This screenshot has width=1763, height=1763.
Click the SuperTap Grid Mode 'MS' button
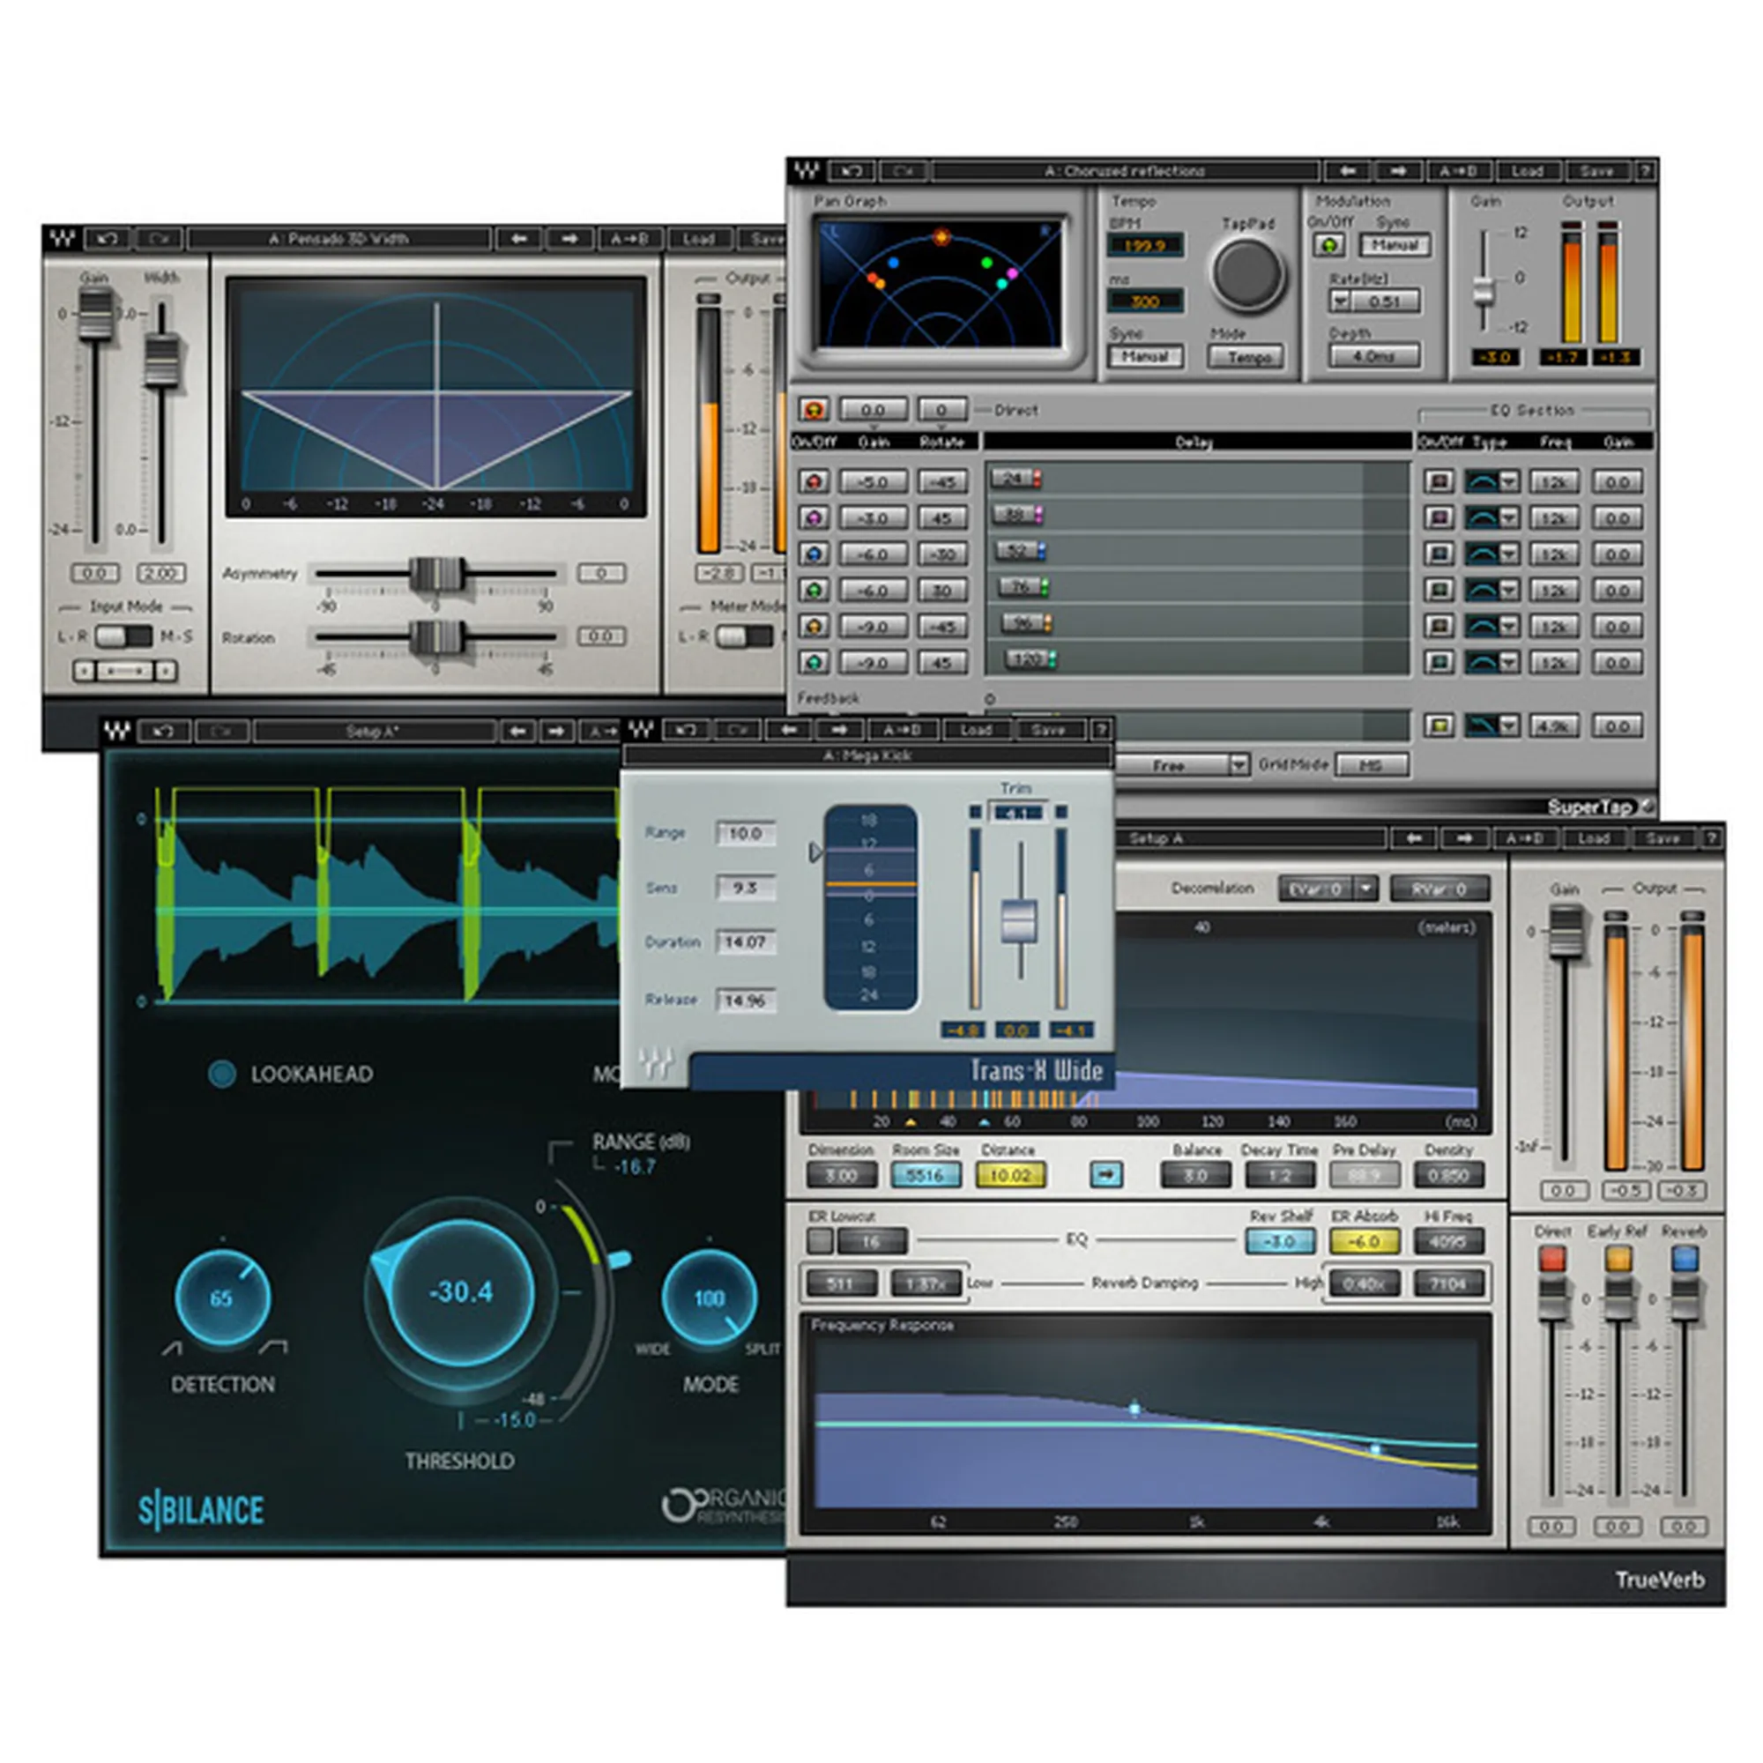tap(1371, 764)
